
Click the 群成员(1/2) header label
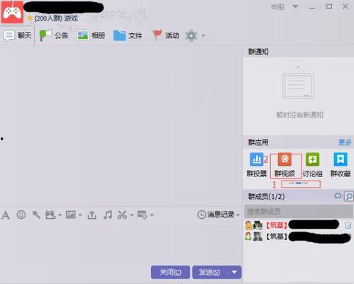coord(266,196)
